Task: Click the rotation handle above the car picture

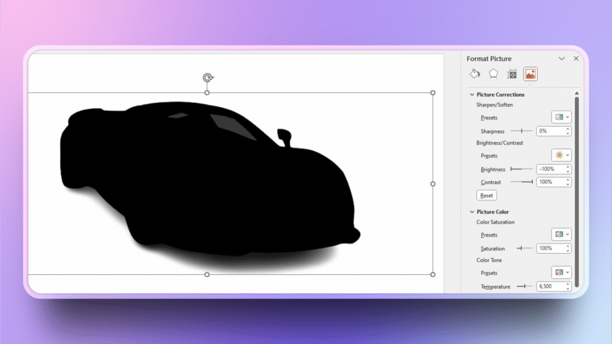Action: [x=207, y=78]
